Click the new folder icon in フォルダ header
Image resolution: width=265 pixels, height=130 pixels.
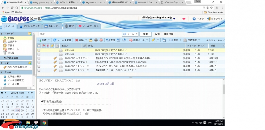(29, 34)
